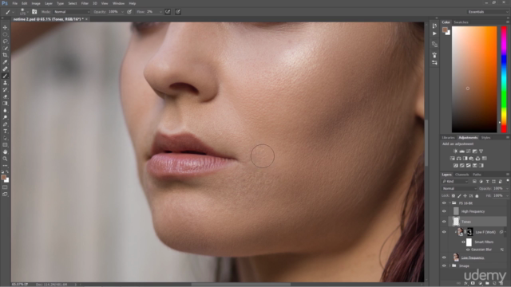Click the vertical hue slider strip
Image resolution: width=511 pixels, height=287 pixels.
(x=504, y=80)
